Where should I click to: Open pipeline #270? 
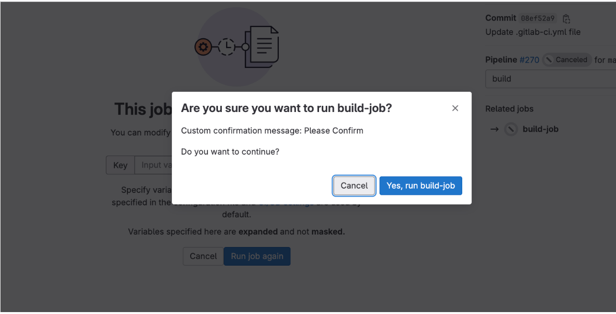click(x=529, y=59)
